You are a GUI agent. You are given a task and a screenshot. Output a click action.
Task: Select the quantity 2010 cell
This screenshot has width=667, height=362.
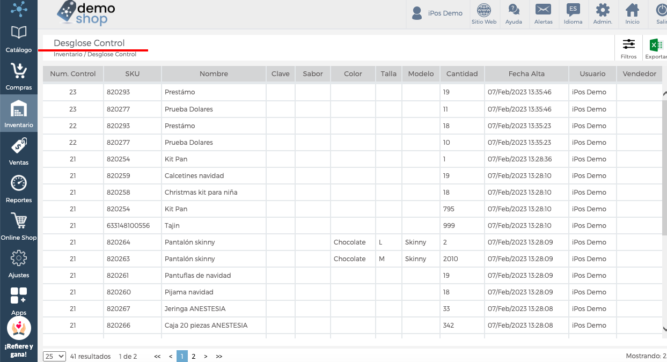(462, 259)
